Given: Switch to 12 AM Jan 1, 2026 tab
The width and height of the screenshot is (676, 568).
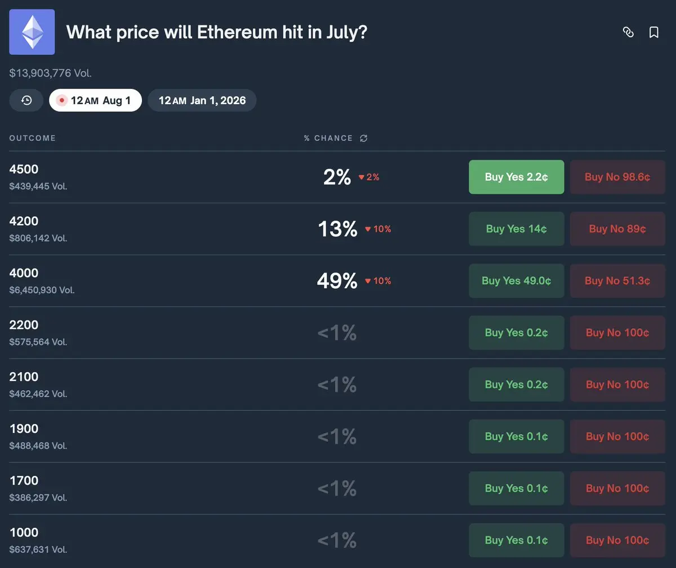Looking at the screenshot, I should [202, 100].
